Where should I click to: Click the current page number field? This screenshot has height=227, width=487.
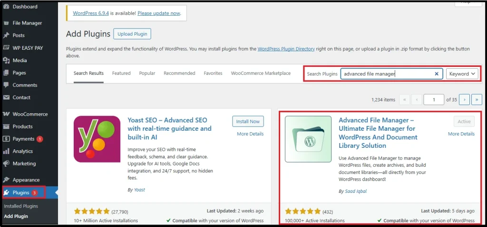click(x=434, y=100)
